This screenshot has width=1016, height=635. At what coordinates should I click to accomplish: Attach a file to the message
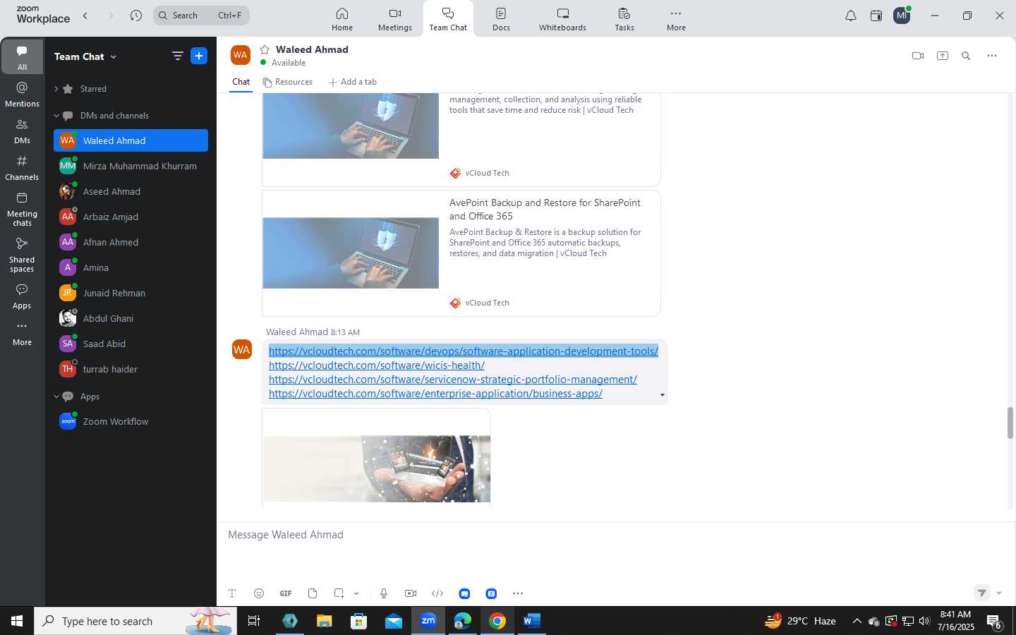pyautogui.click(x=313, y=593)
